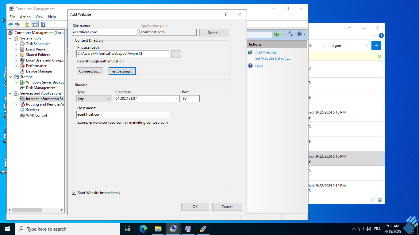This screenshot has width=419, height=235.
Task: Open the Action menu
Action: (x=25, y=17)
